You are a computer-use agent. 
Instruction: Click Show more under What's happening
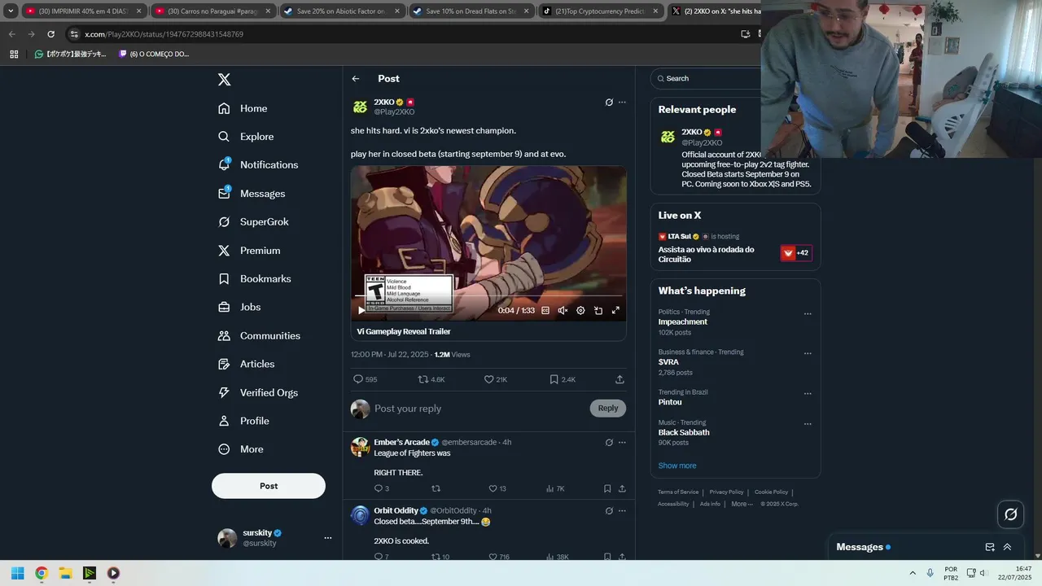coord(677,466)
